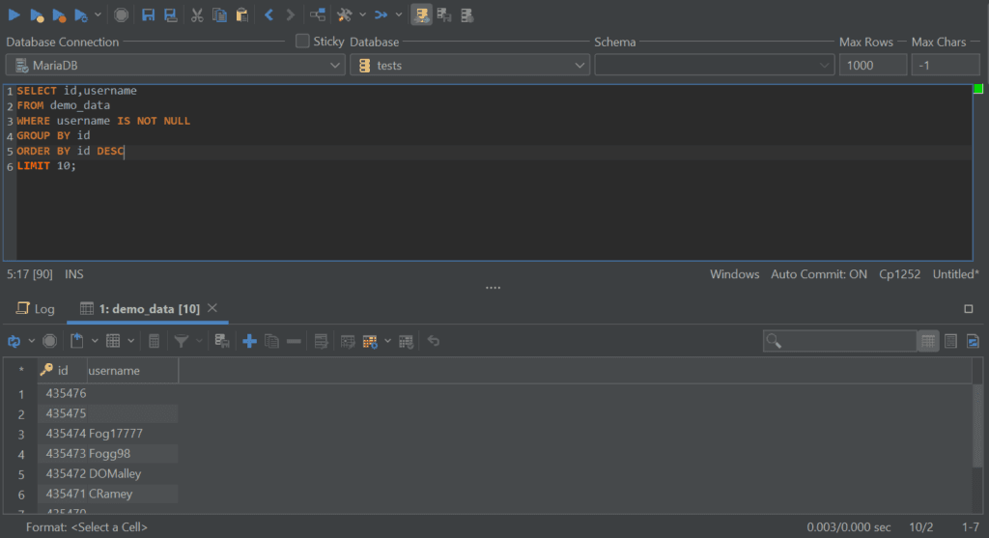Click the record form edit icon
Screen dimensions: 989x538
tap(321, 341)
